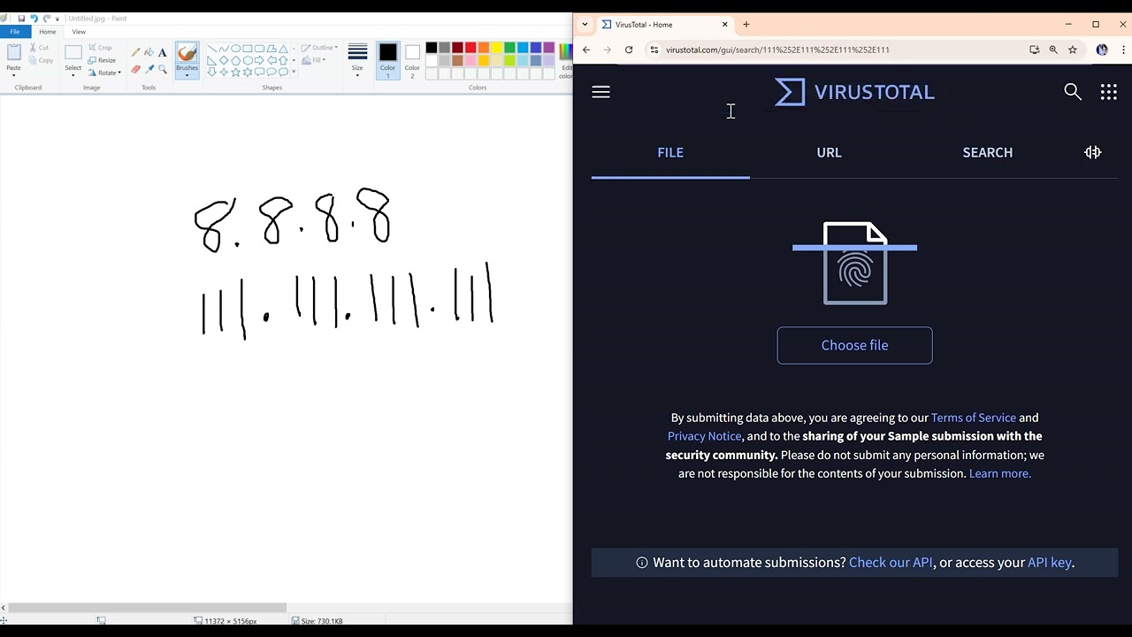Reload the VirusTotal page

click(629, 50)
